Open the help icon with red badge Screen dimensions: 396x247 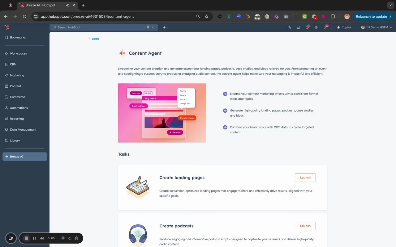pyautogui.click(x=307, y=27)
